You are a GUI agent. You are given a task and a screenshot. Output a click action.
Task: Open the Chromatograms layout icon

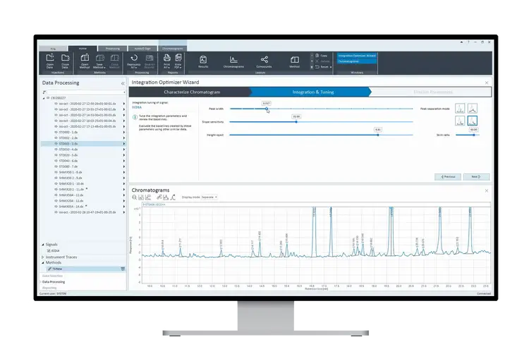coord(233,61)
